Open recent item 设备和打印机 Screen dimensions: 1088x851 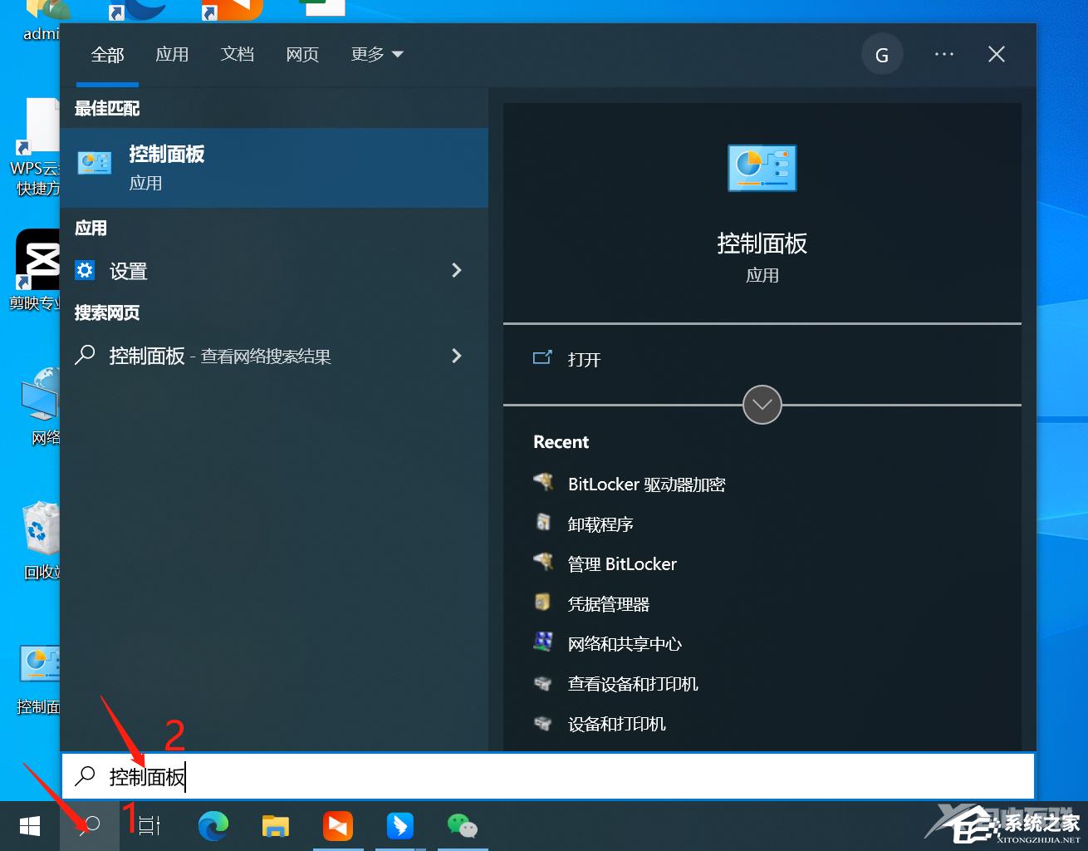tap(617, 724)
